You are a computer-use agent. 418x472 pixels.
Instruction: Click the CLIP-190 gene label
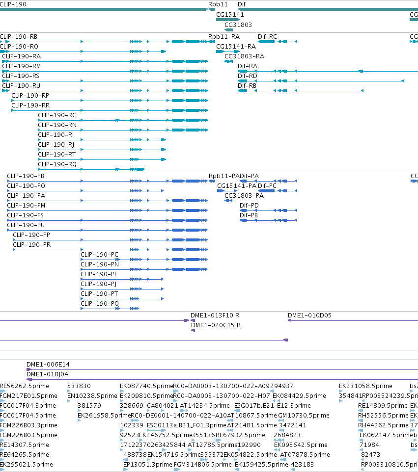[x=13, y=4]
